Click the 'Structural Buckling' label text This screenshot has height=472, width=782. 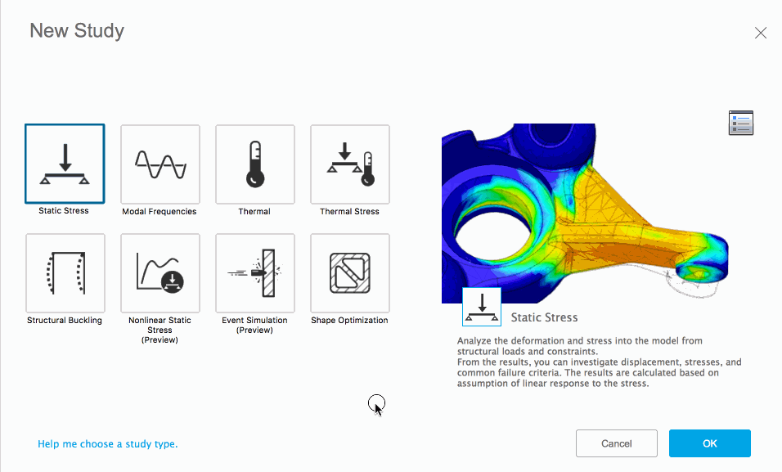click(65, 321)
